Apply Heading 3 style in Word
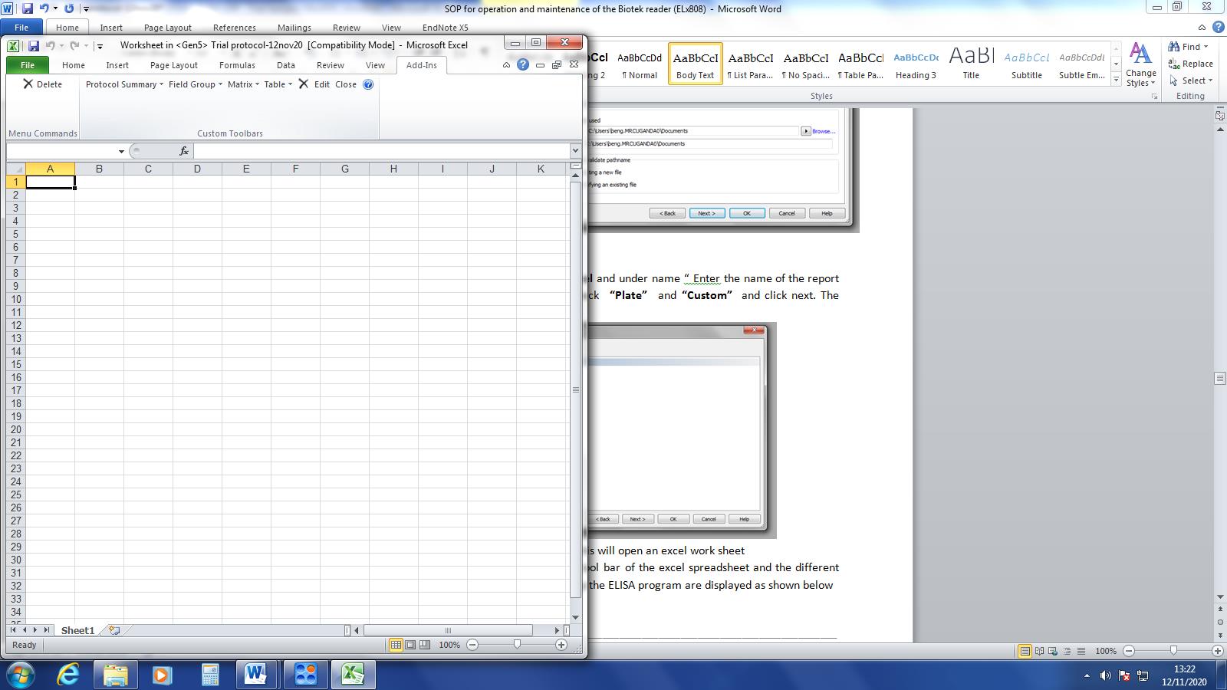The width and height of the screenshot is (1227, 690). pos(916,64)
